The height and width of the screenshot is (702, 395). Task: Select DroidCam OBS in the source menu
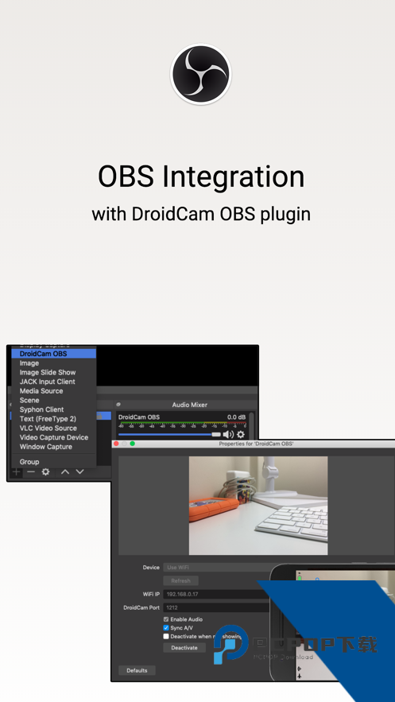coord(54,354)
